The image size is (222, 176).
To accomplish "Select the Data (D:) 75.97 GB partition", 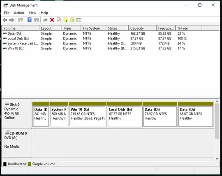I will point(160,114).
